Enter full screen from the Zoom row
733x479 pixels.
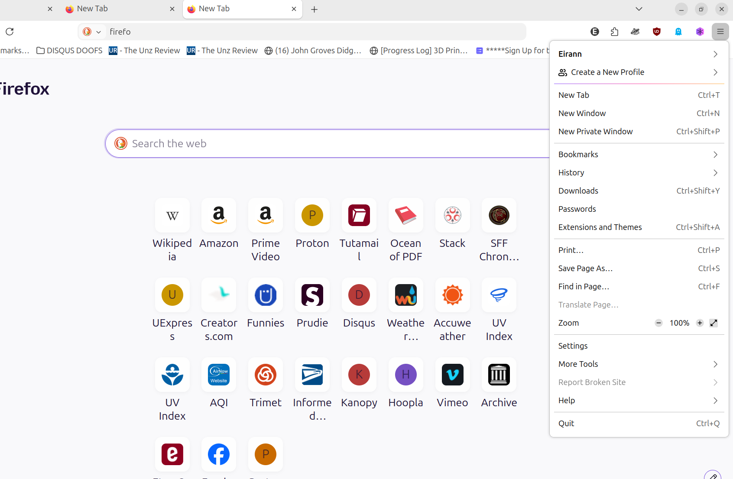point(714,323)
